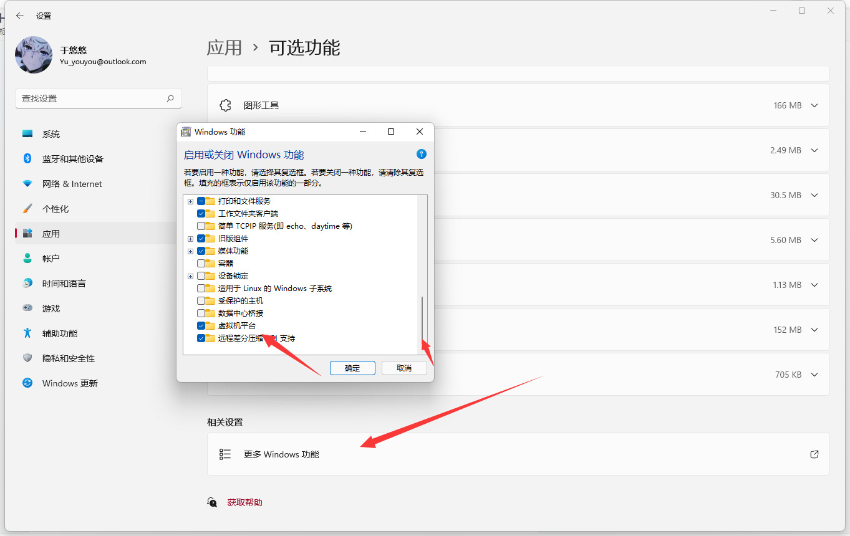Viewport: 850px width, 536px height.
Task: Focus the 查找设置 search field
Action: click(x=99, y=98)
